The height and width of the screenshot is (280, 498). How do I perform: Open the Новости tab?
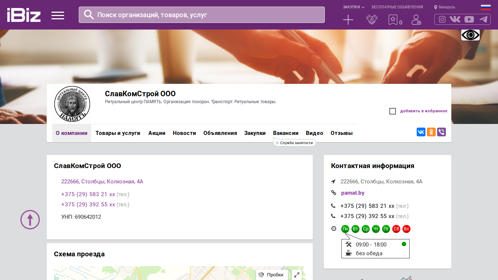(184, 133)
